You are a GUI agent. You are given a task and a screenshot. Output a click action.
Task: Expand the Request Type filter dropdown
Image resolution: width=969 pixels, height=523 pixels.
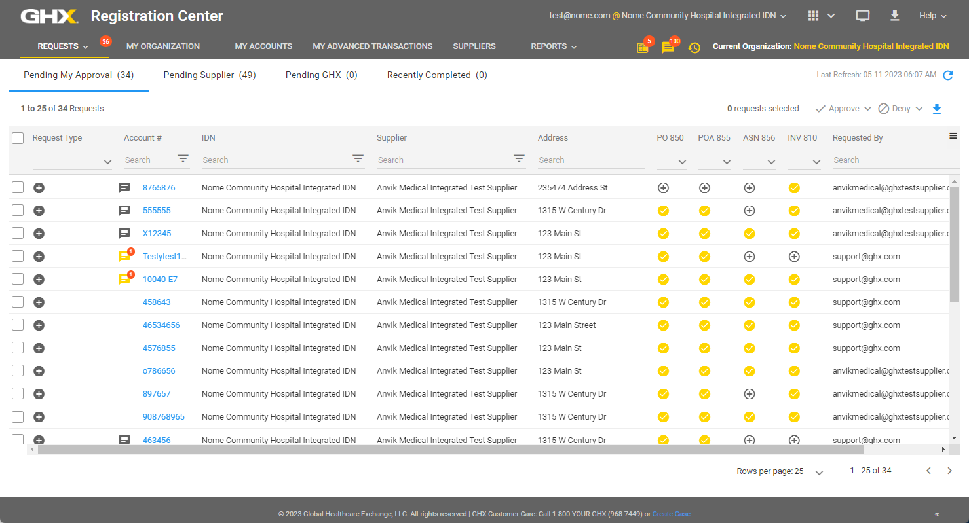[107, 162]
